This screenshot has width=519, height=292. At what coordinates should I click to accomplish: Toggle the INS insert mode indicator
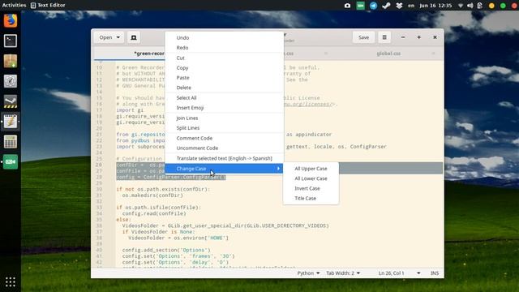tap(435, 273)
